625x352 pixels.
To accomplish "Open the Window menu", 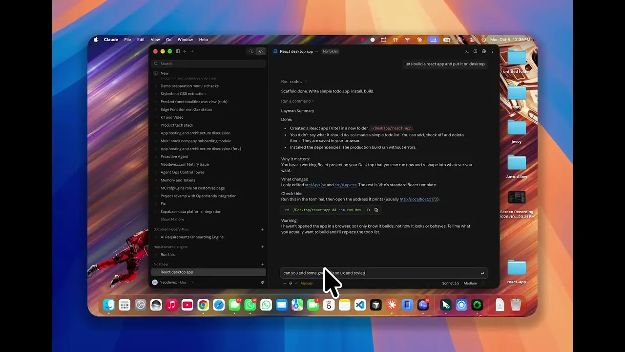I will [185, 40].
